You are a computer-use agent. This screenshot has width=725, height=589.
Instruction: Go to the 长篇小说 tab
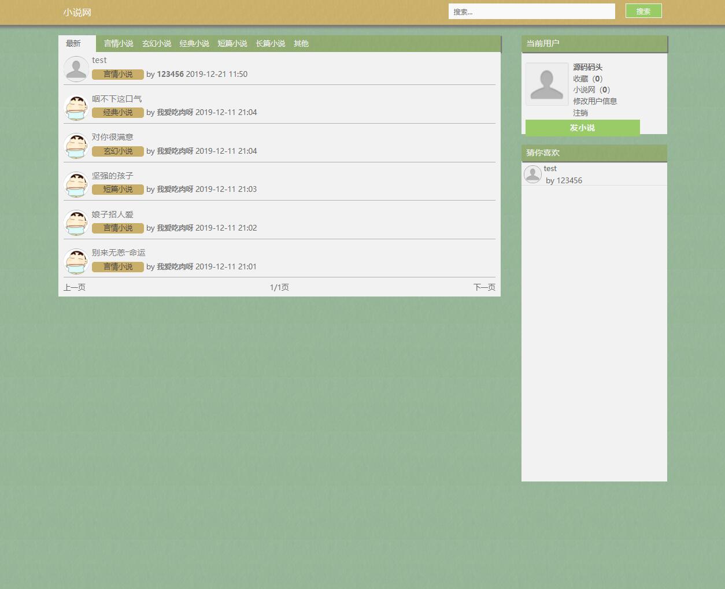271,44
